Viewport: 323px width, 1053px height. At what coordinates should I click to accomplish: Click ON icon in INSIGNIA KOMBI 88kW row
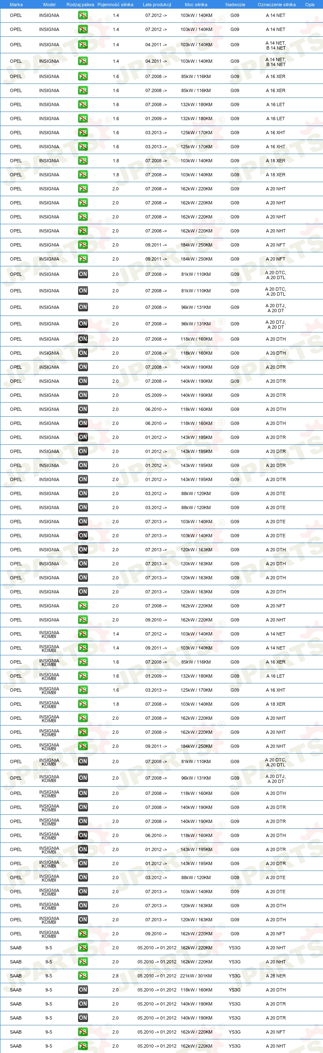pyautogui.click(x=83, y=877)
